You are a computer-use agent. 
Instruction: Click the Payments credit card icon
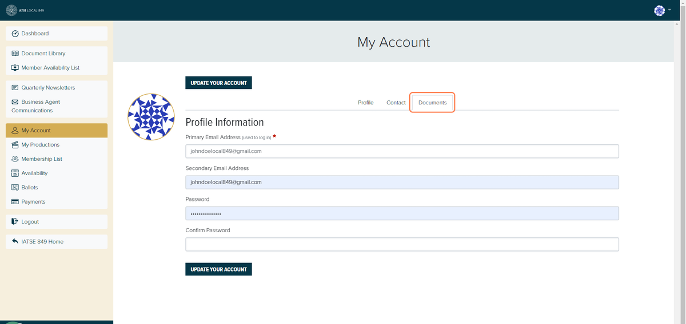[15, 202]
